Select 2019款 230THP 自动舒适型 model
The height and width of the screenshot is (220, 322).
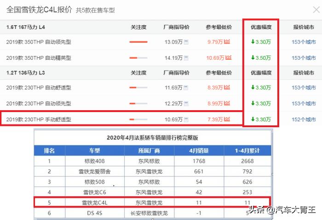tap(39, 88)
